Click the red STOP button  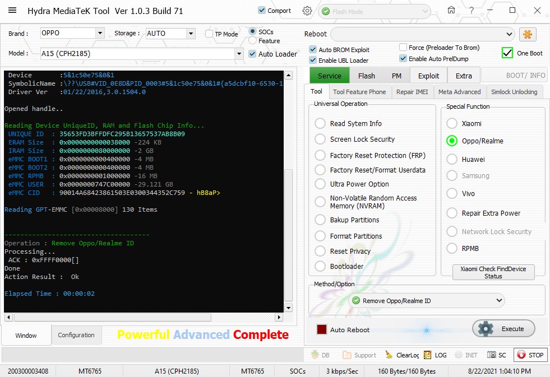point(530,355)
